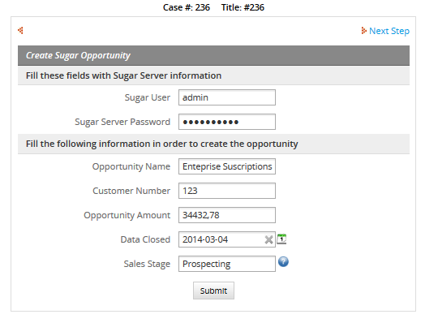438x323 pixels.
Task: Select the Sugar Server Password field
Action: point(227,122)
